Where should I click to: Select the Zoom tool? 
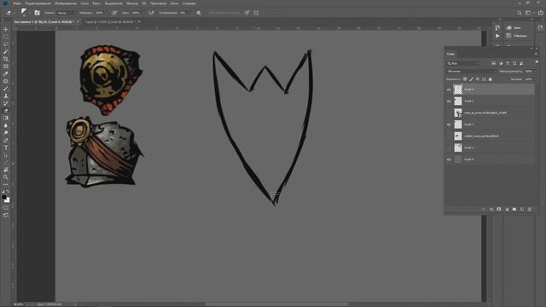[6, 177]
